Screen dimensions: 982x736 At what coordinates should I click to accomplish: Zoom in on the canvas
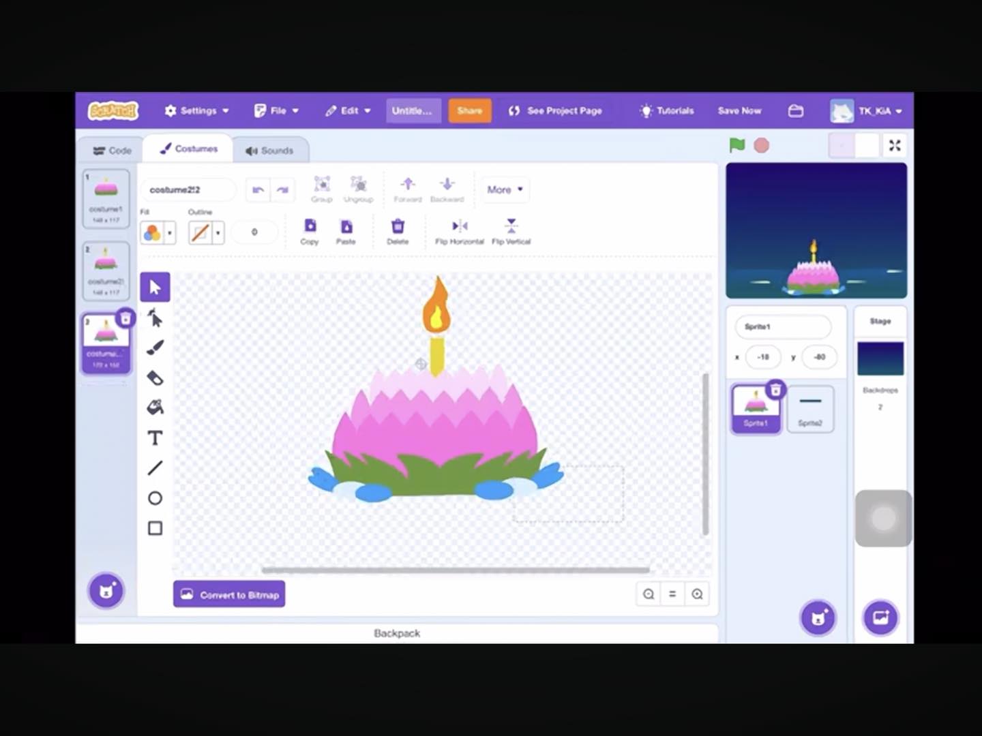(x=697, y=594)
